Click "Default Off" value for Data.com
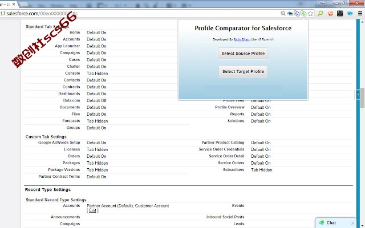This screenshot has width=365, height=228. pyautogui.click(x=96, y=100)
